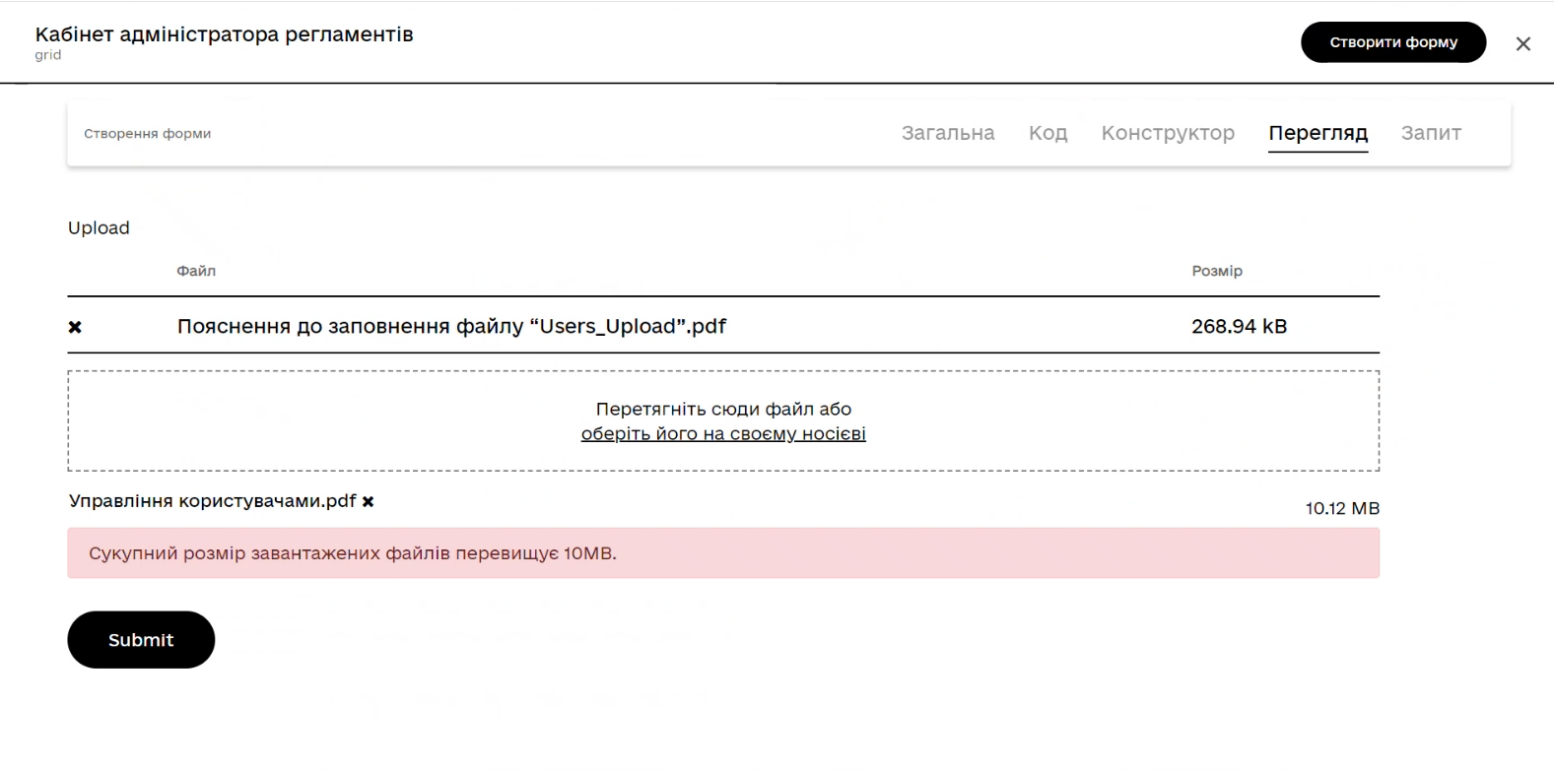
Task: Open the Загальна tab
Action: point(948,133)
